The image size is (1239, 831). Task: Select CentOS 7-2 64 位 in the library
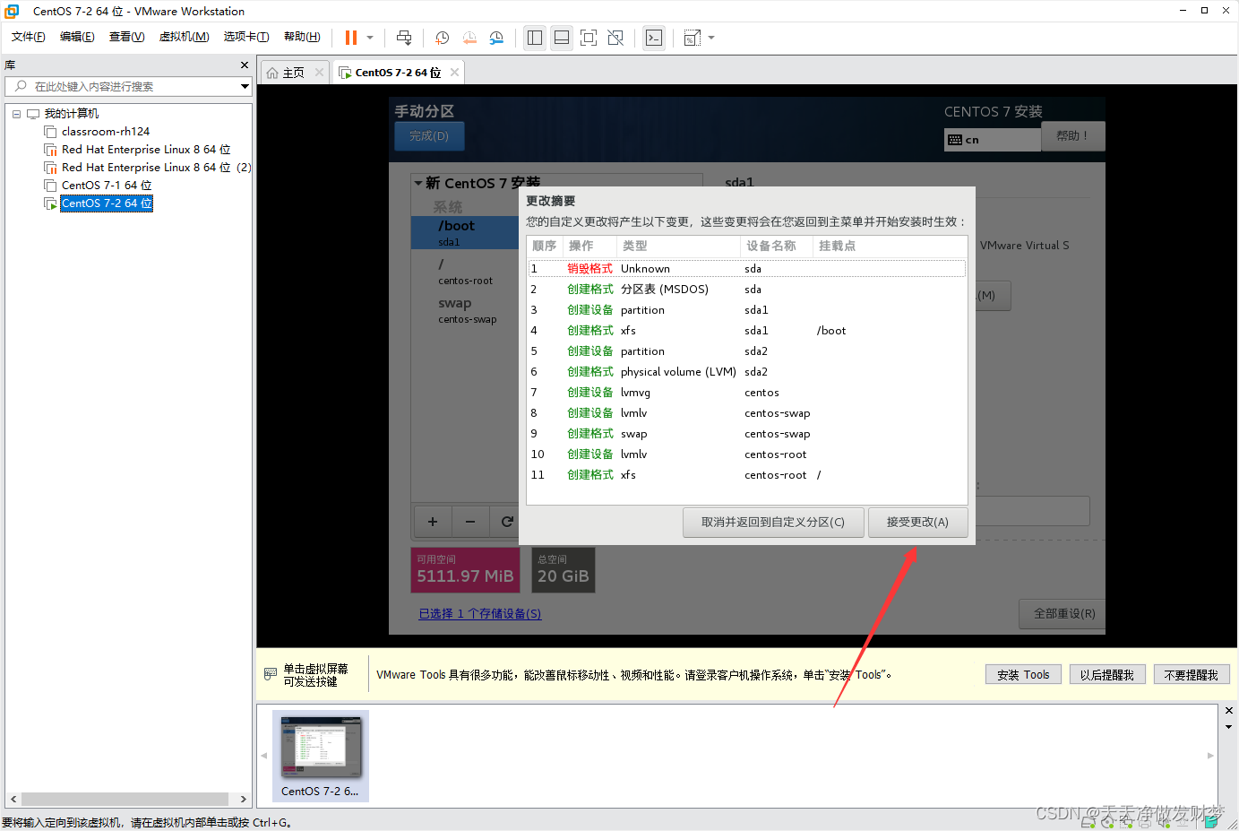click(x=107, y=203)
